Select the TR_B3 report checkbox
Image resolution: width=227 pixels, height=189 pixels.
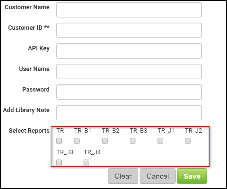(133, 141)
